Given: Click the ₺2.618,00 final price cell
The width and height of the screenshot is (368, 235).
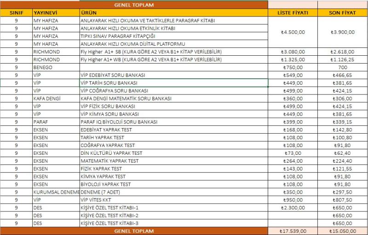Looking at the screenshot, I should 343,52.
